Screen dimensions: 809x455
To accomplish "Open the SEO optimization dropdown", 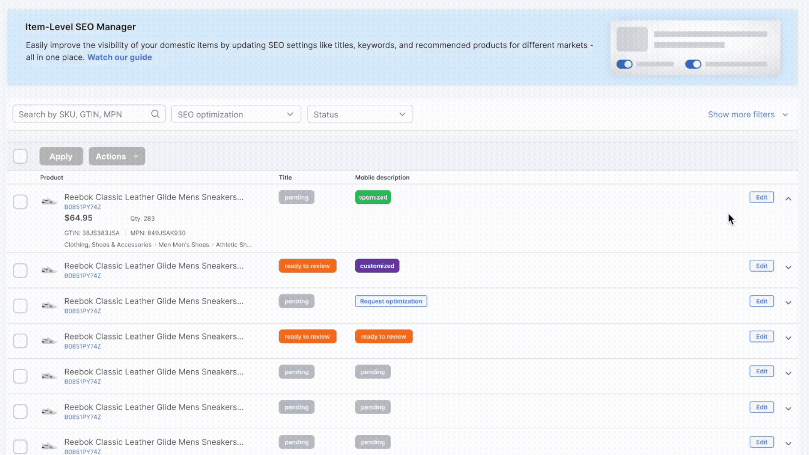I will [236, 114].
